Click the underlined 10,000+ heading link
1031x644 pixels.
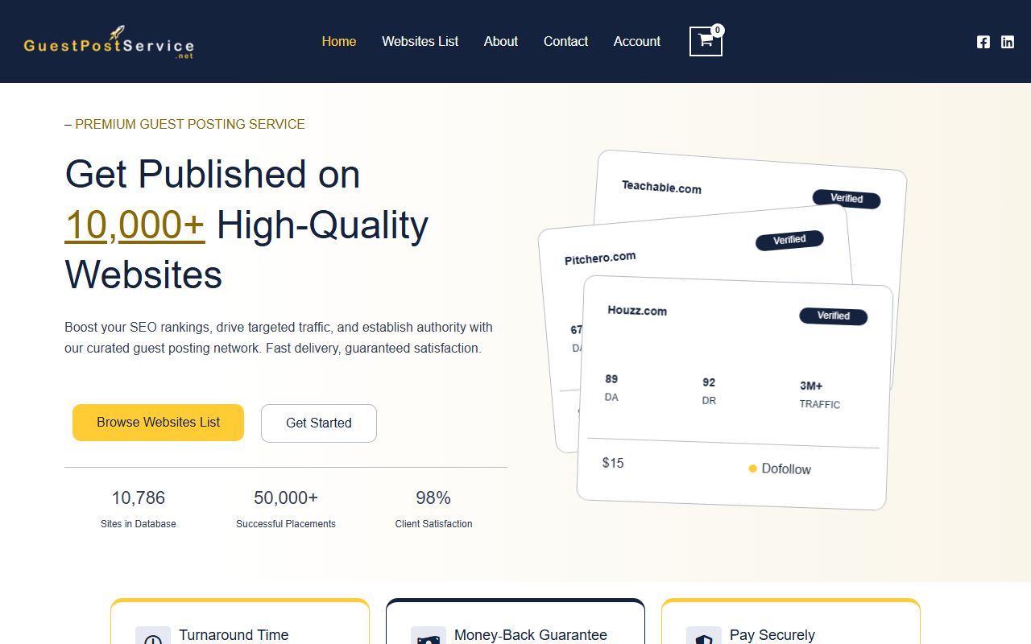coord(135,225)
